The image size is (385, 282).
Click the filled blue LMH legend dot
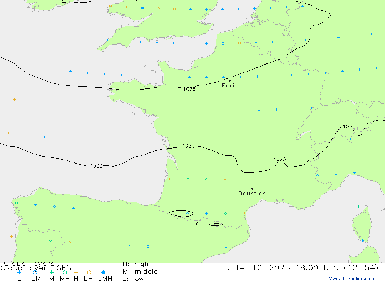[x=103, y=272]
